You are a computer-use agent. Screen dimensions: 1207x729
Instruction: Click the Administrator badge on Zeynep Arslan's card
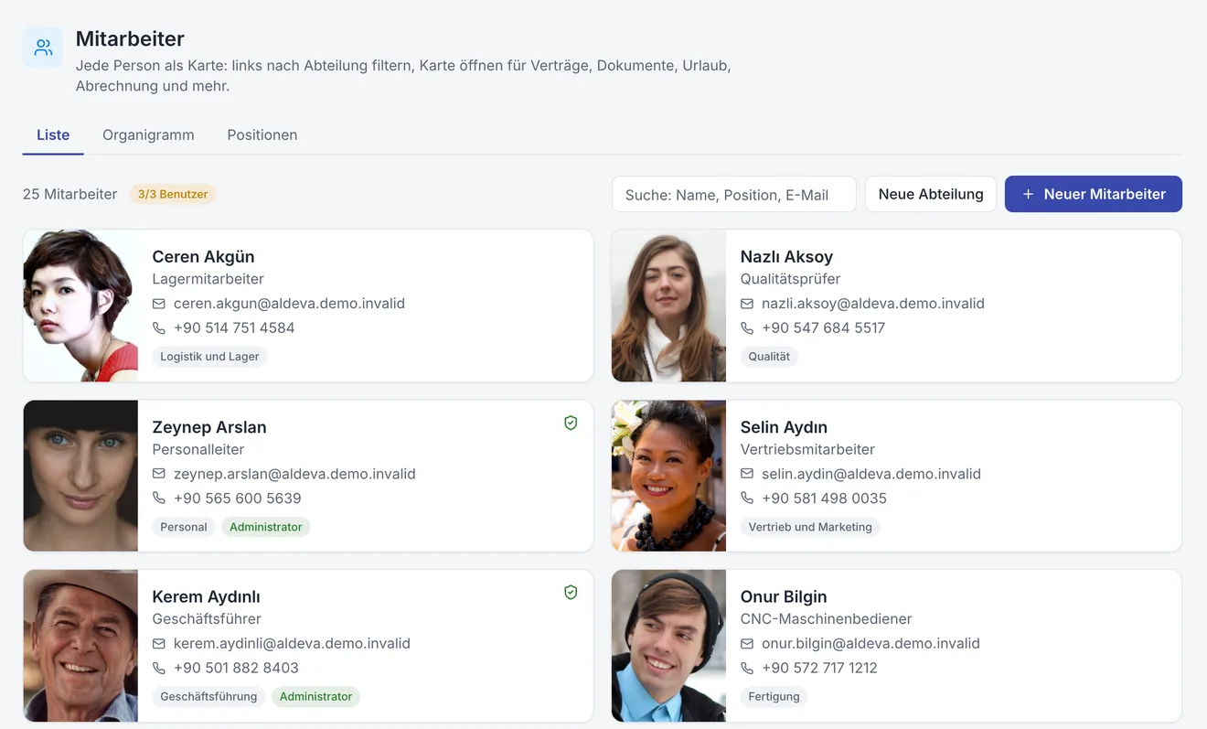tap(266, 527)
